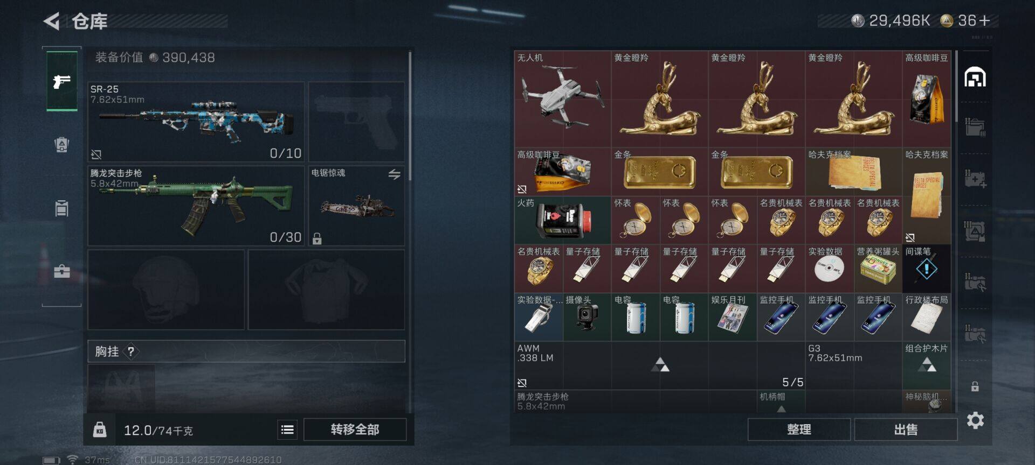
Task: Select the main warehouse icon on right sidebar
Action: coord(975,77)
